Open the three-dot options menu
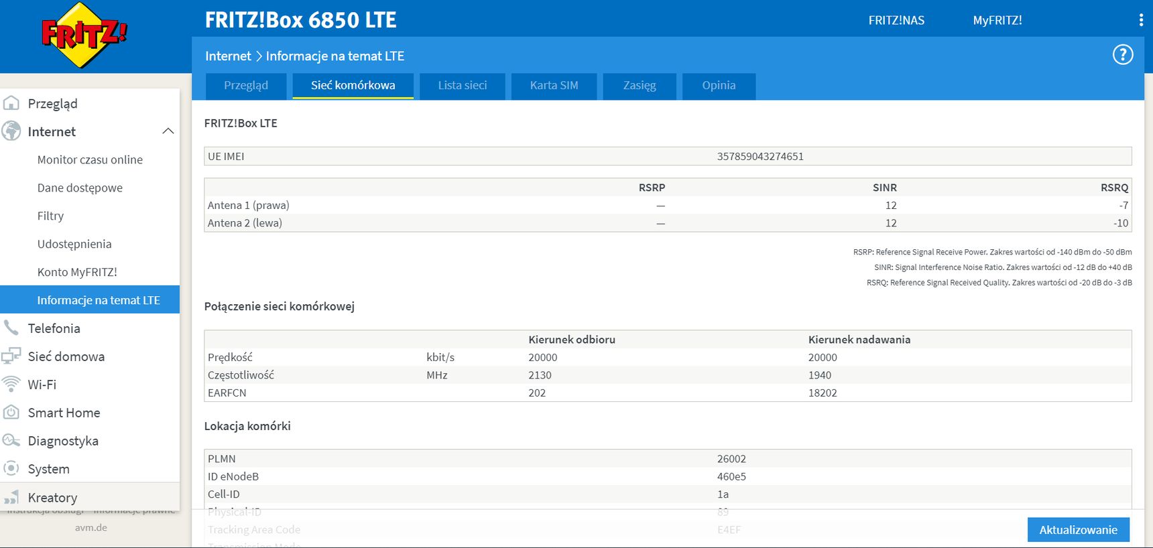The height and width of the screenshot is (548, 1153). tap(1141, 20)
